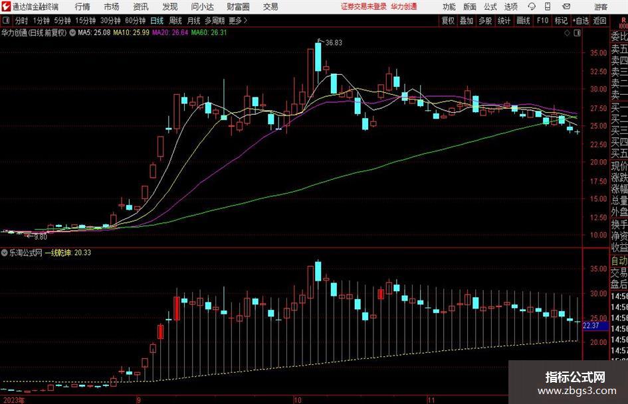The height and width of the screenshot is (404, 628).
Task: Open the 选项 menu
Action: click(510, 7)
